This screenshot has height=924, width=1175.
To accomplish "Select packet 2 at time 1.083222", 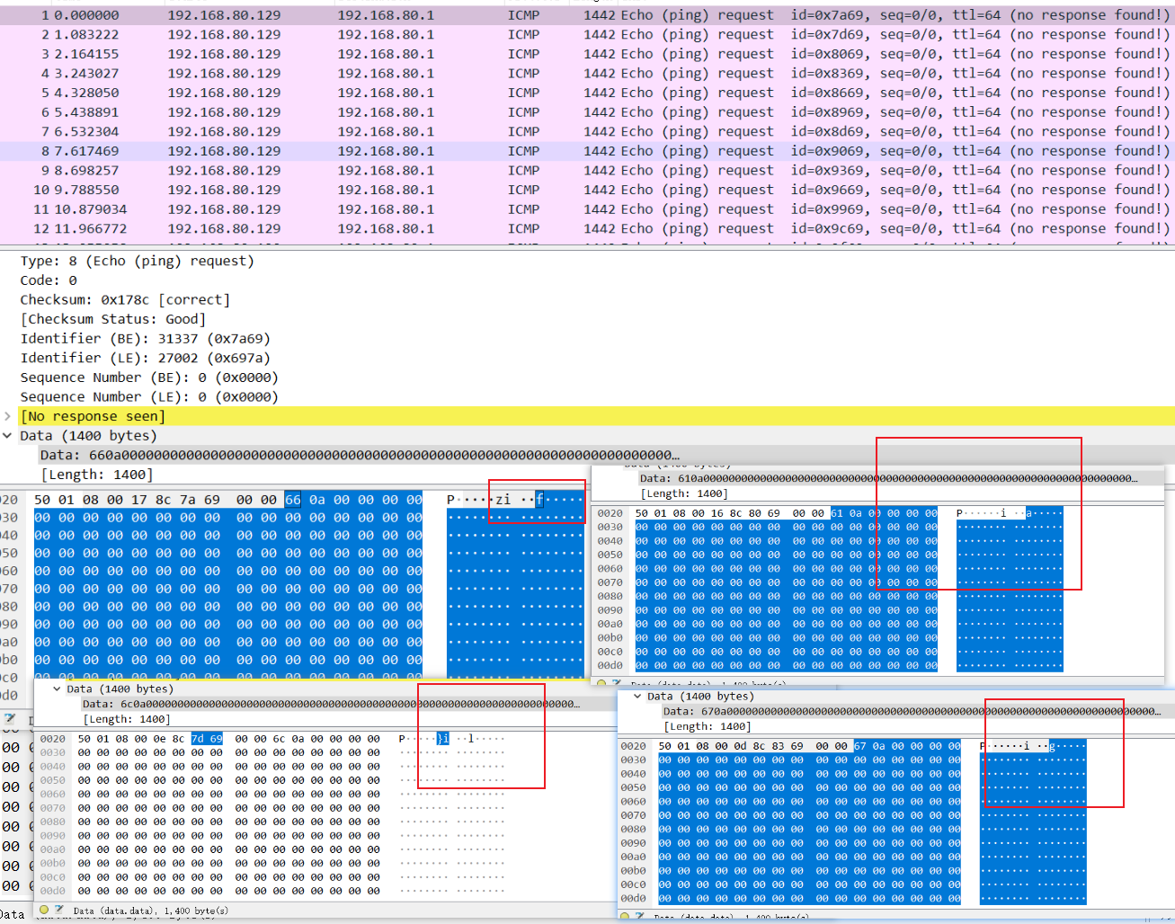I will tap(587, 34).
